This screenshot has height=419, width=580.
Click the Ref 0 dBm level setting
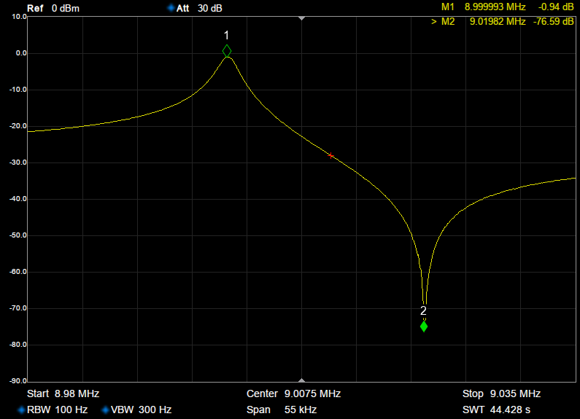pyautogui.click(x=53, y=8)
